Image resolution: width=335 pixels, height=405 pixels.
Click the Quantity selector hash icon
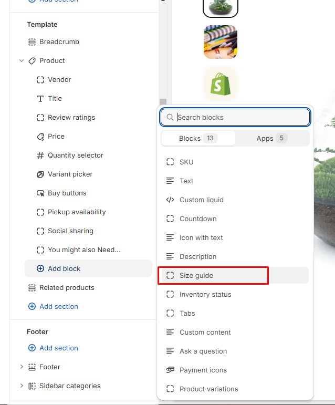coord(40,155)
